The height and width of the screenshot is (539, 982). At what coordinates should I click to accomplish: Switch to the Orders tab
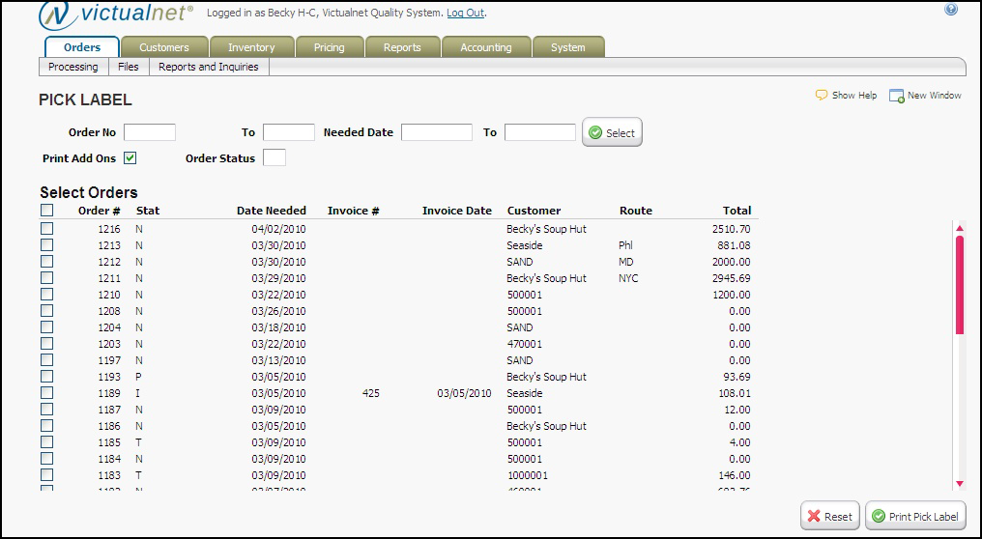[82, 47]
